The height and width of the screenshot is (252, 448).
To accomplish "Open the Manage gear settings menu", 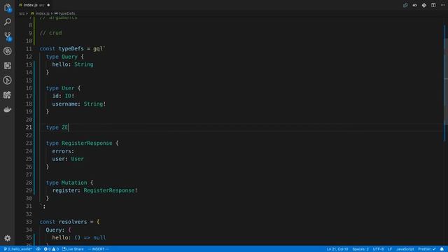I will [x=8, y=238].
